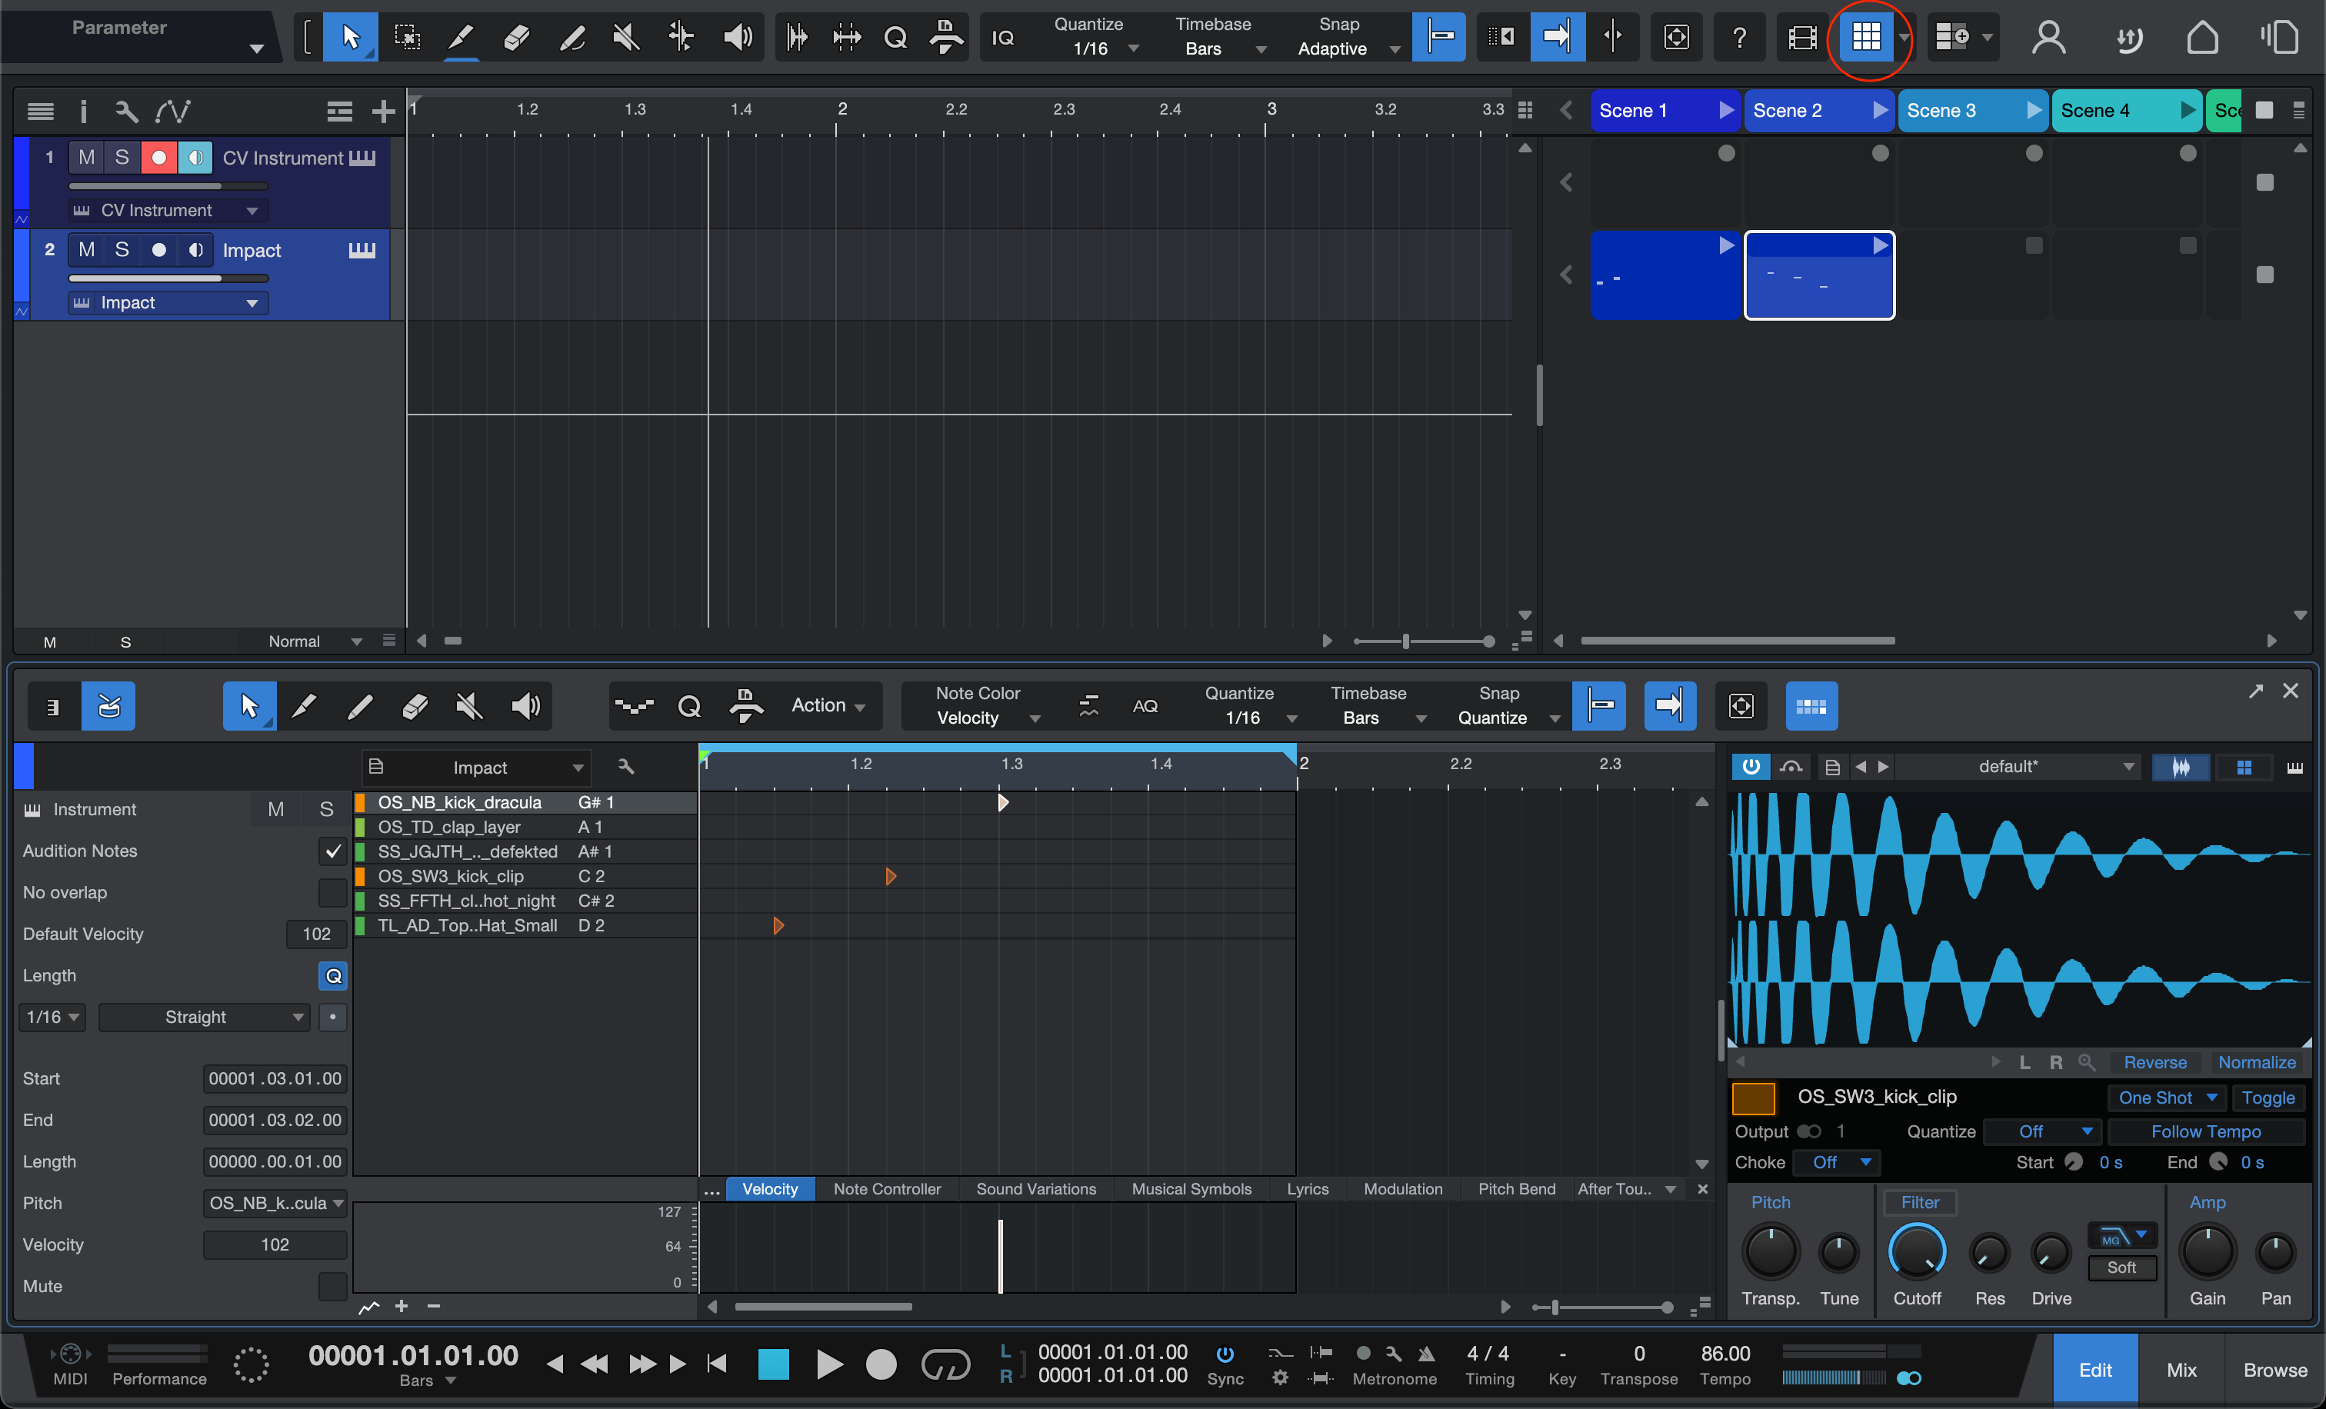
Task: Click the Follow Tempo button
Action: pyautogui.click(x=2205, y=1131)
